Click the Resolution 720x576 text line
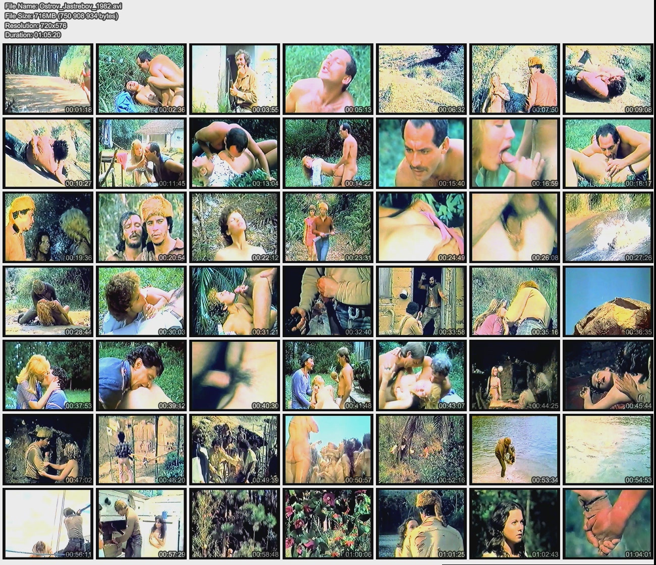Screen dimensions: 656x565 click(36, 25)
